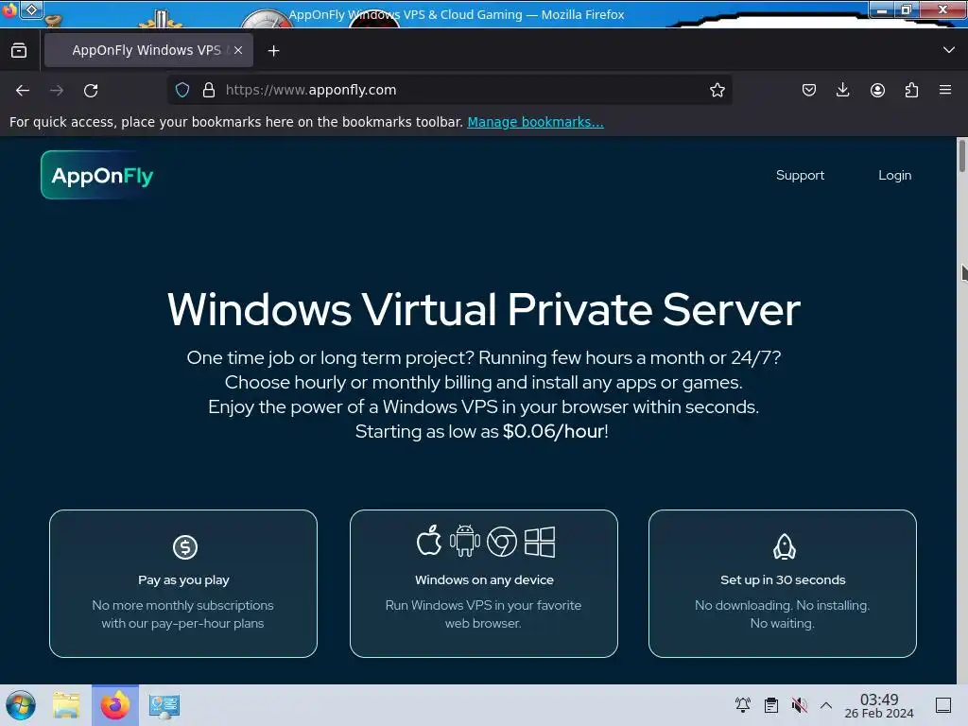Click the Android robot icon

(465, 541)
